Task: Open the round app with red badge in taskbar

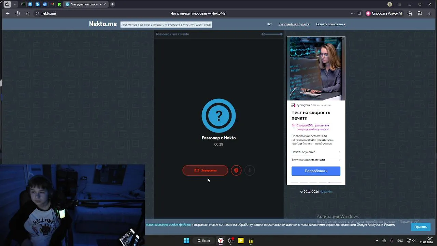Action: coord(231,241)
